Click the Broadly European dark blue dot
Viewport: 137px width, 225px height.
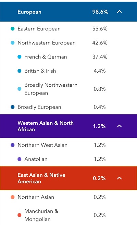(x=13, y=107)
